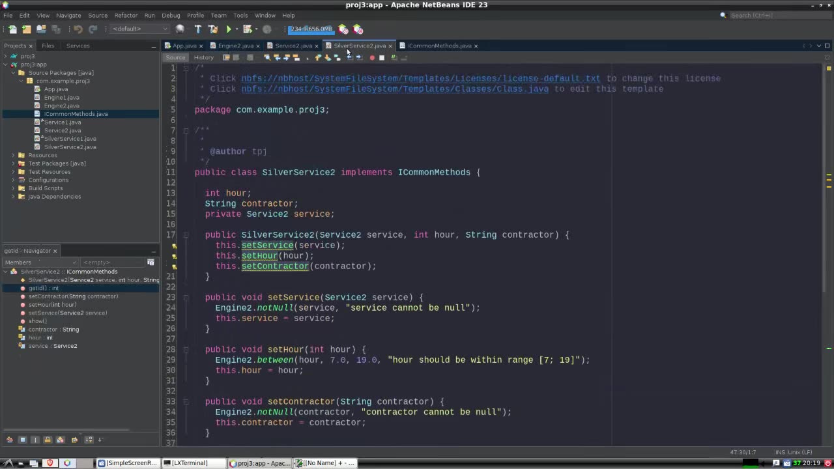Screen dimensions: 834x469
Task: Click the Profile Project icon
Action: click(x=266, y=29)
